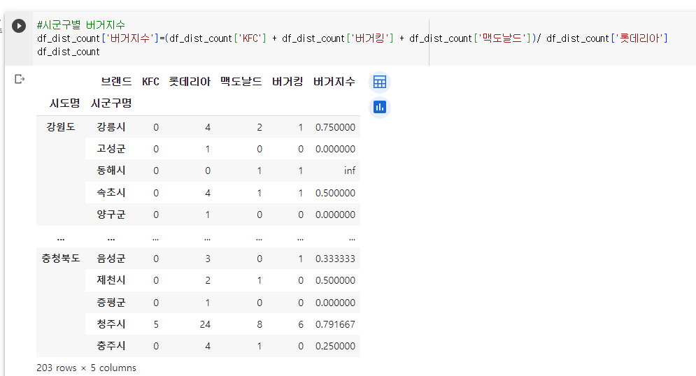Click the 0.333333 value for 음성군
Screen dimensions: 696x376
[336, 259]
